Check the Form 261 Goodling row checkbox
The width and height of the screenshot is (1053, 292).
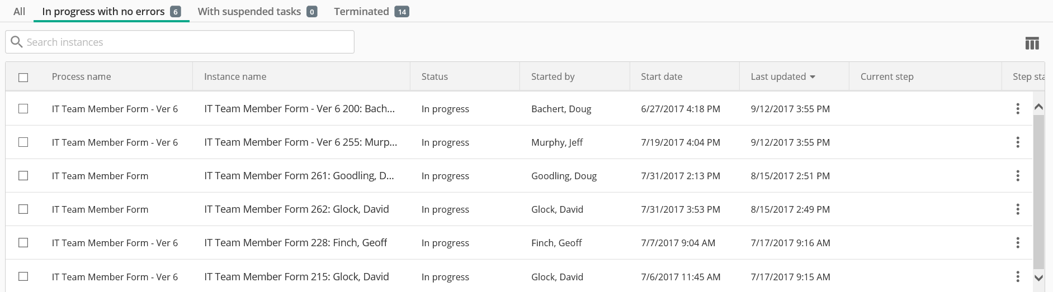point(23,175)
